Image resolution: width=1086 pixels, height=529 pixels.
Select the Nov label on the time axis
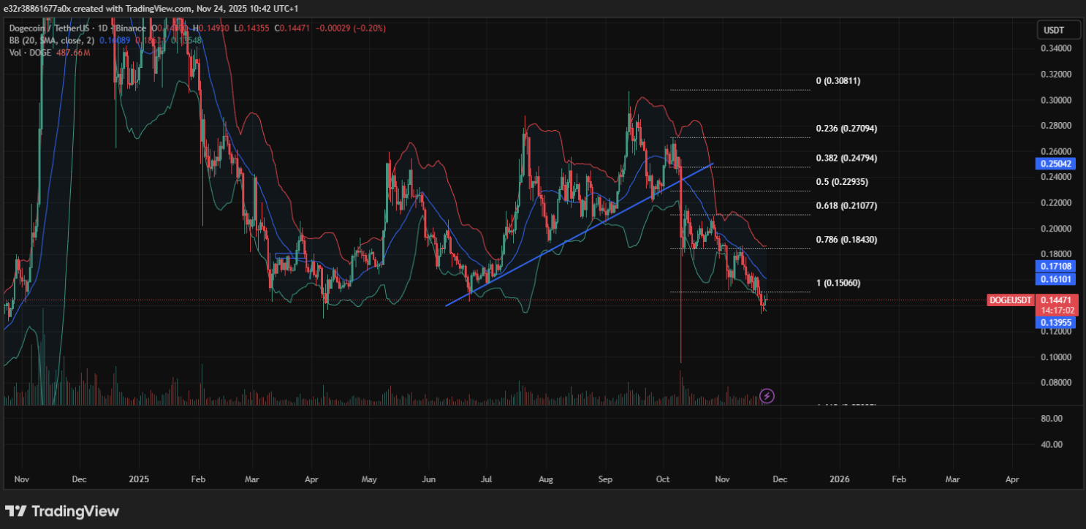21,479
